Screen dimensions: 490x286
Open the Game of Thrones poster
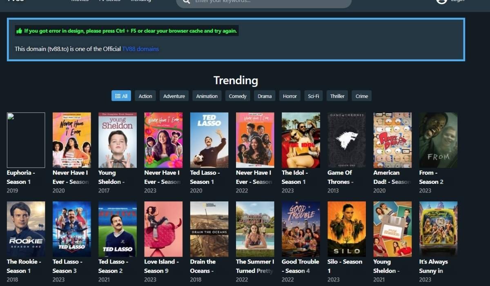(x=347, y=140)
